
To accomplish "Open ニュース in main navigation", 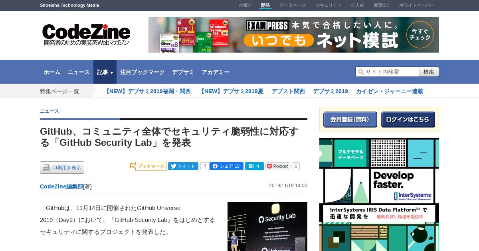I will pos(79,72).
